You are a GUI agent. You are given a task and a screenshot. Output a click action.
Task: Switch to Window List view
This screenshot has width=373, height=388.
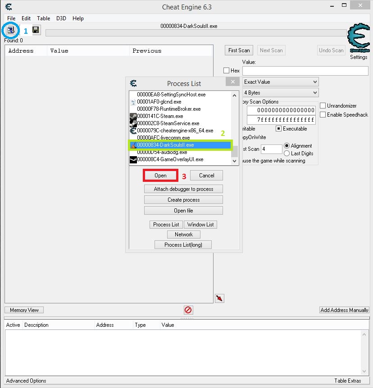coord(200,225)
